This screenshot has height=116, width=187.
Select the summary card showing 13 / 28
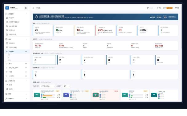84,30
